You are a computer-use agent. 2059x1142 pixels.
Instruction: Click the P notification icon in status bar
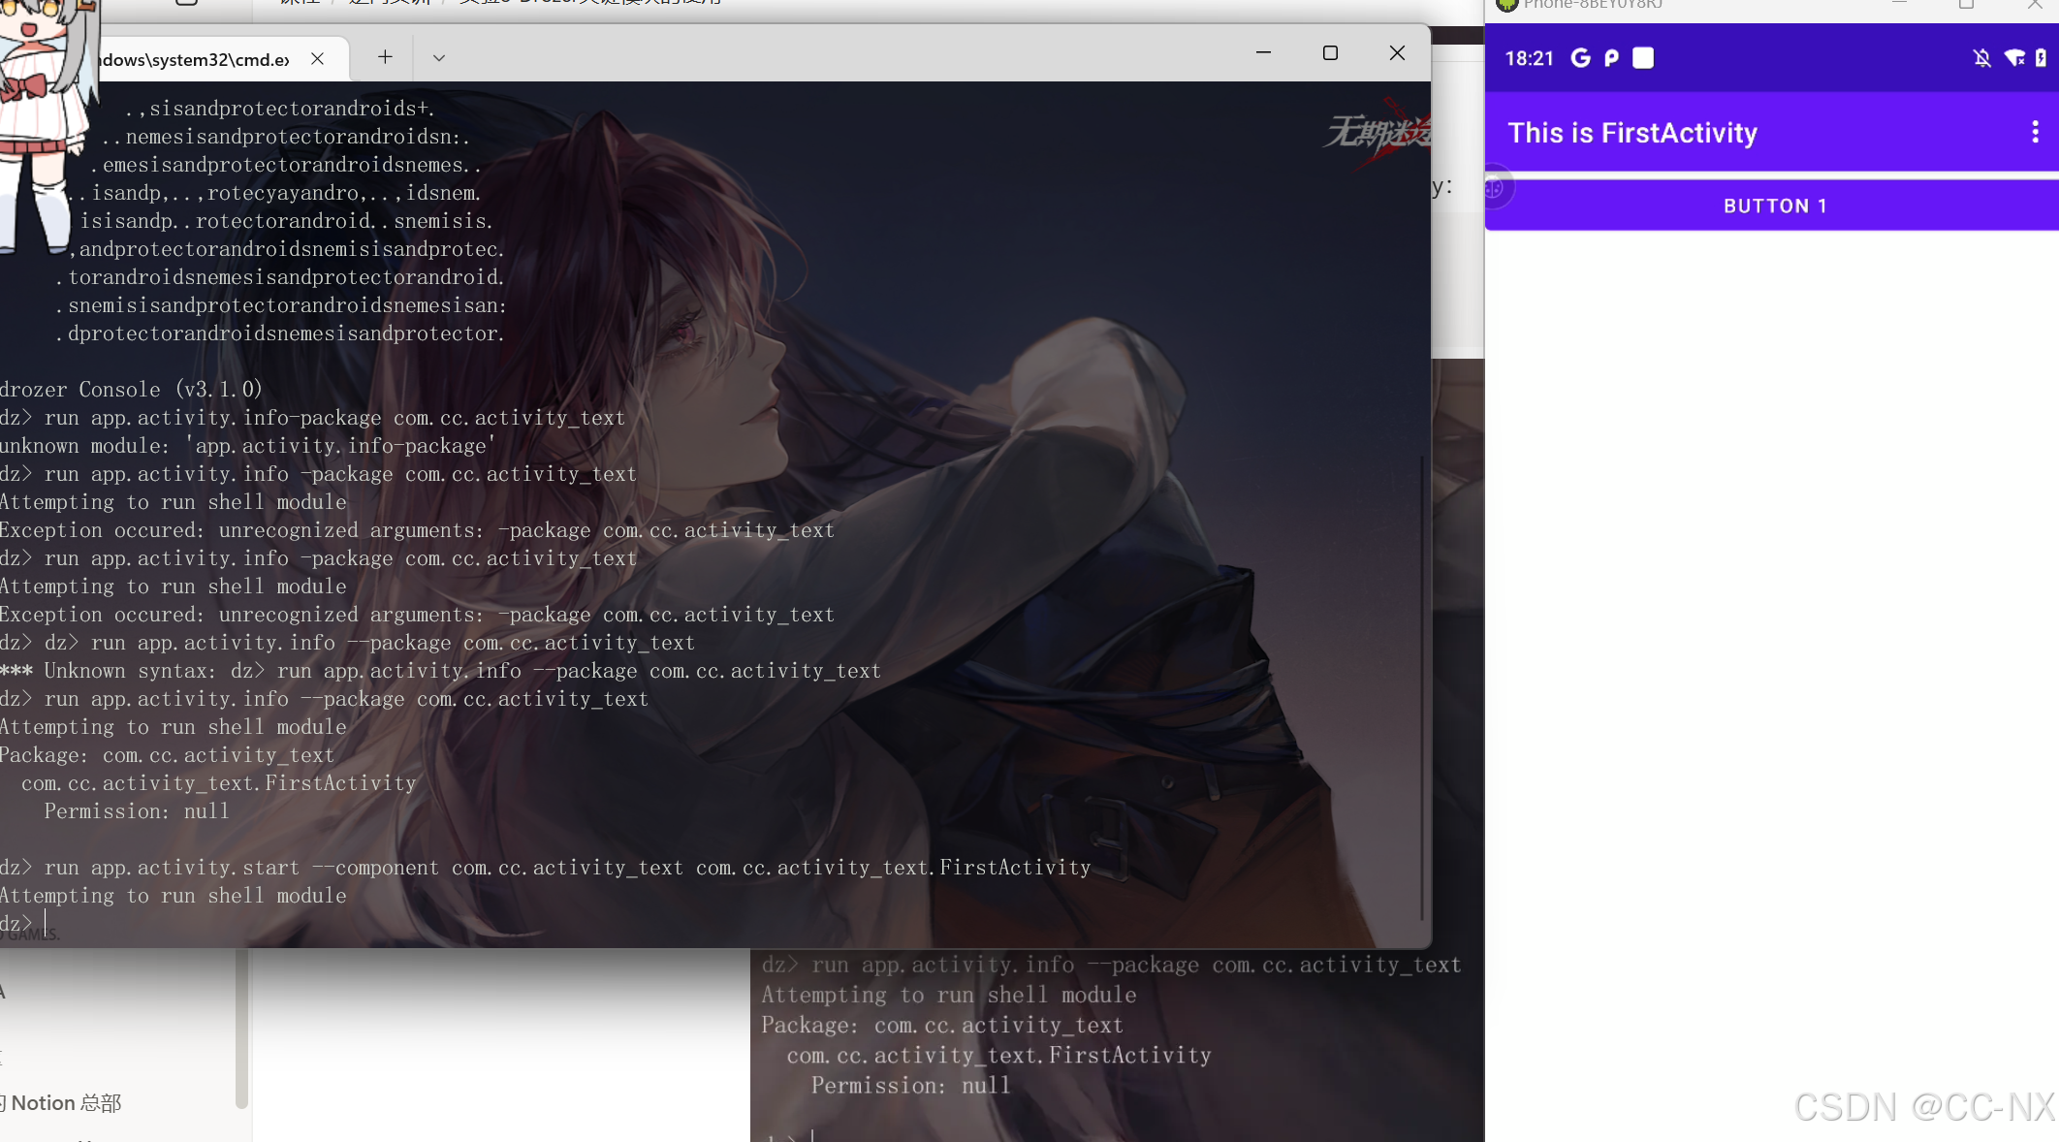[1611, 58]
